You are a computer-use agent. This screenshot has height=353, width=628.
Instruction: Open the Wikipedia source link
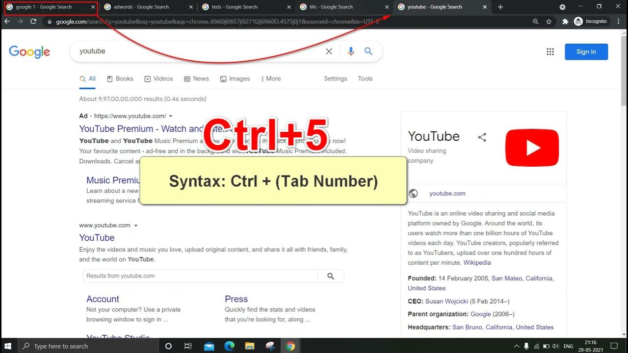pyautogui.click(x=477, y=263)
